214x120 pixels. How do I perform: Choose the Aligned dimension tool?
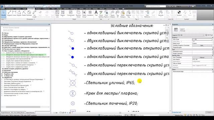click(x=9, y=13)
